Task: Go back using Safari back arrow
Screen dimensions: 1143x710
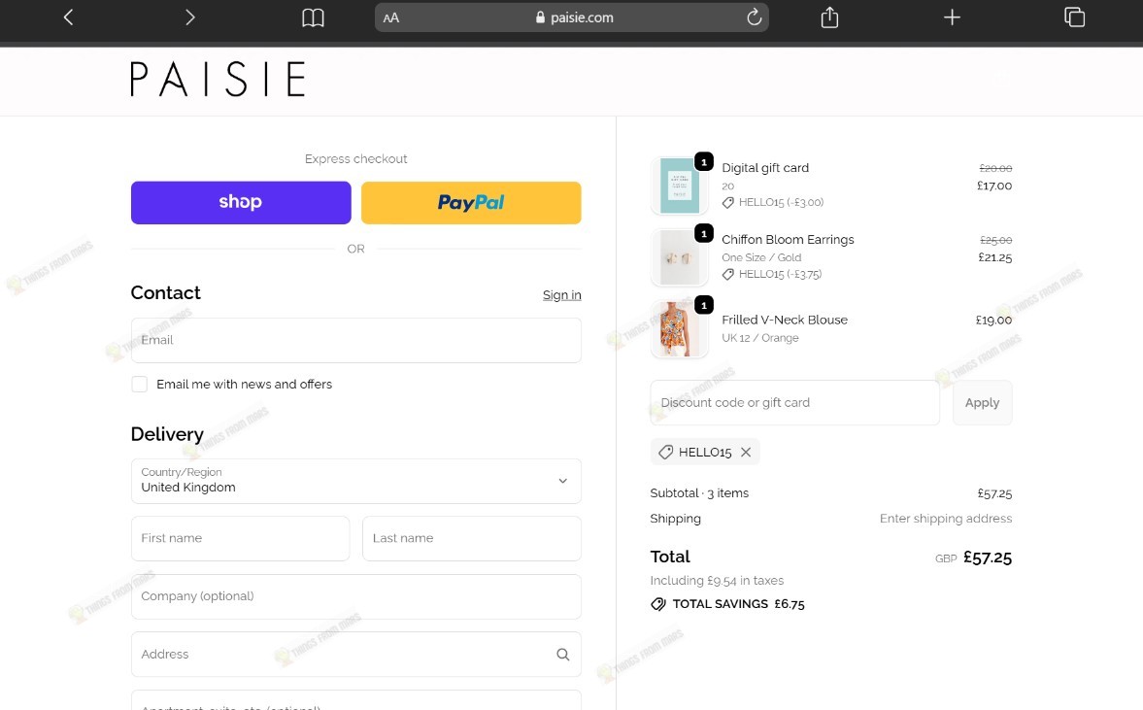Action: 69,17
